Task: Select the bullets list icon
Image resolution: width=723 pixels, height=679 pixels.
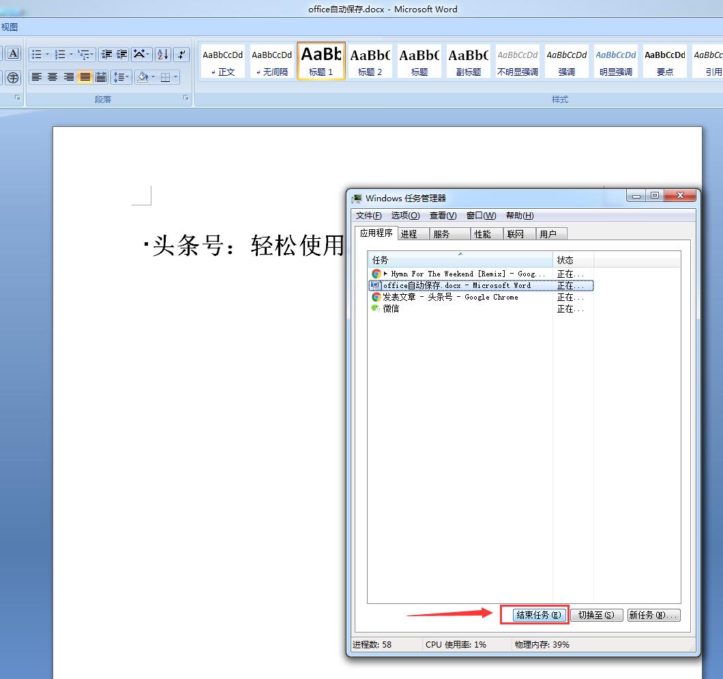Action: 35,53
